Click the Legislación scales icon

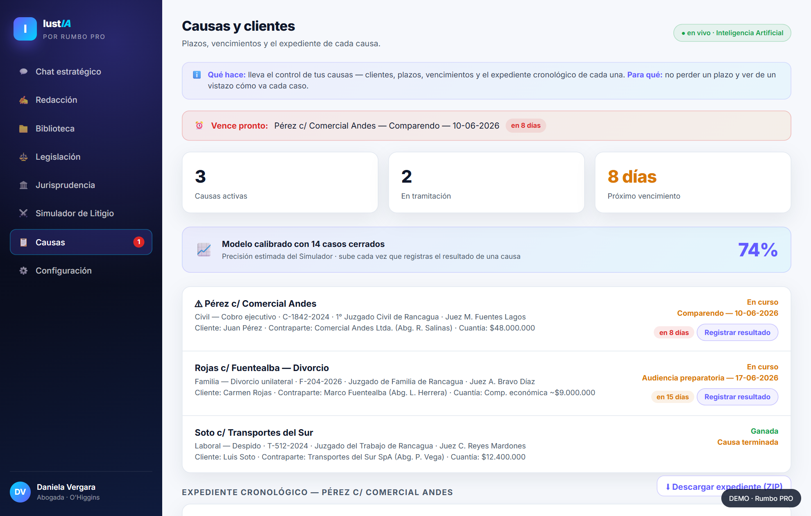pos(23,157)
